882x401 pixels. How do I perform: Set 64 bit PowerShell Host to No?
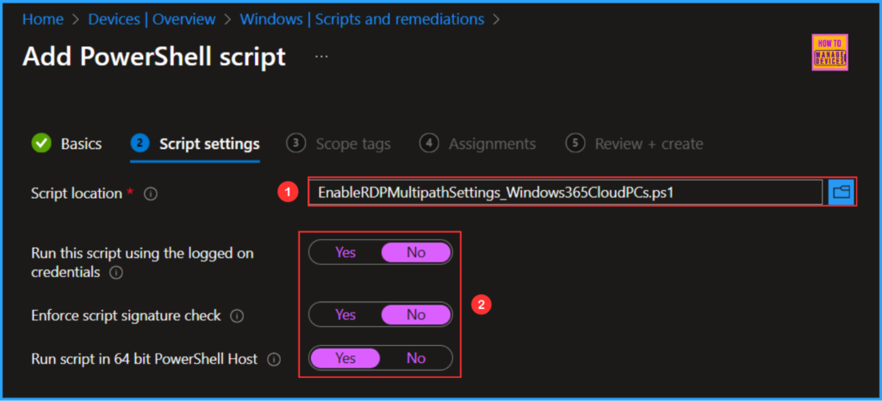click(x=415, y=358)
